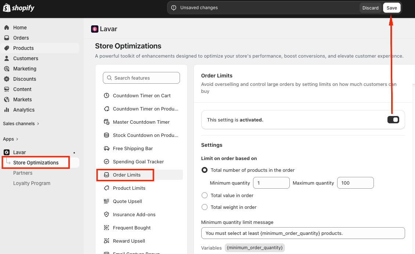Click the Marketing target icon
The width and height of the screenshot is (415, 254).
point(7,69)
